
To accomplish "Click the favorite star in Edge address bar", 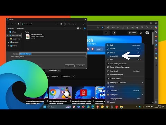I will click(x=102, y=27).
